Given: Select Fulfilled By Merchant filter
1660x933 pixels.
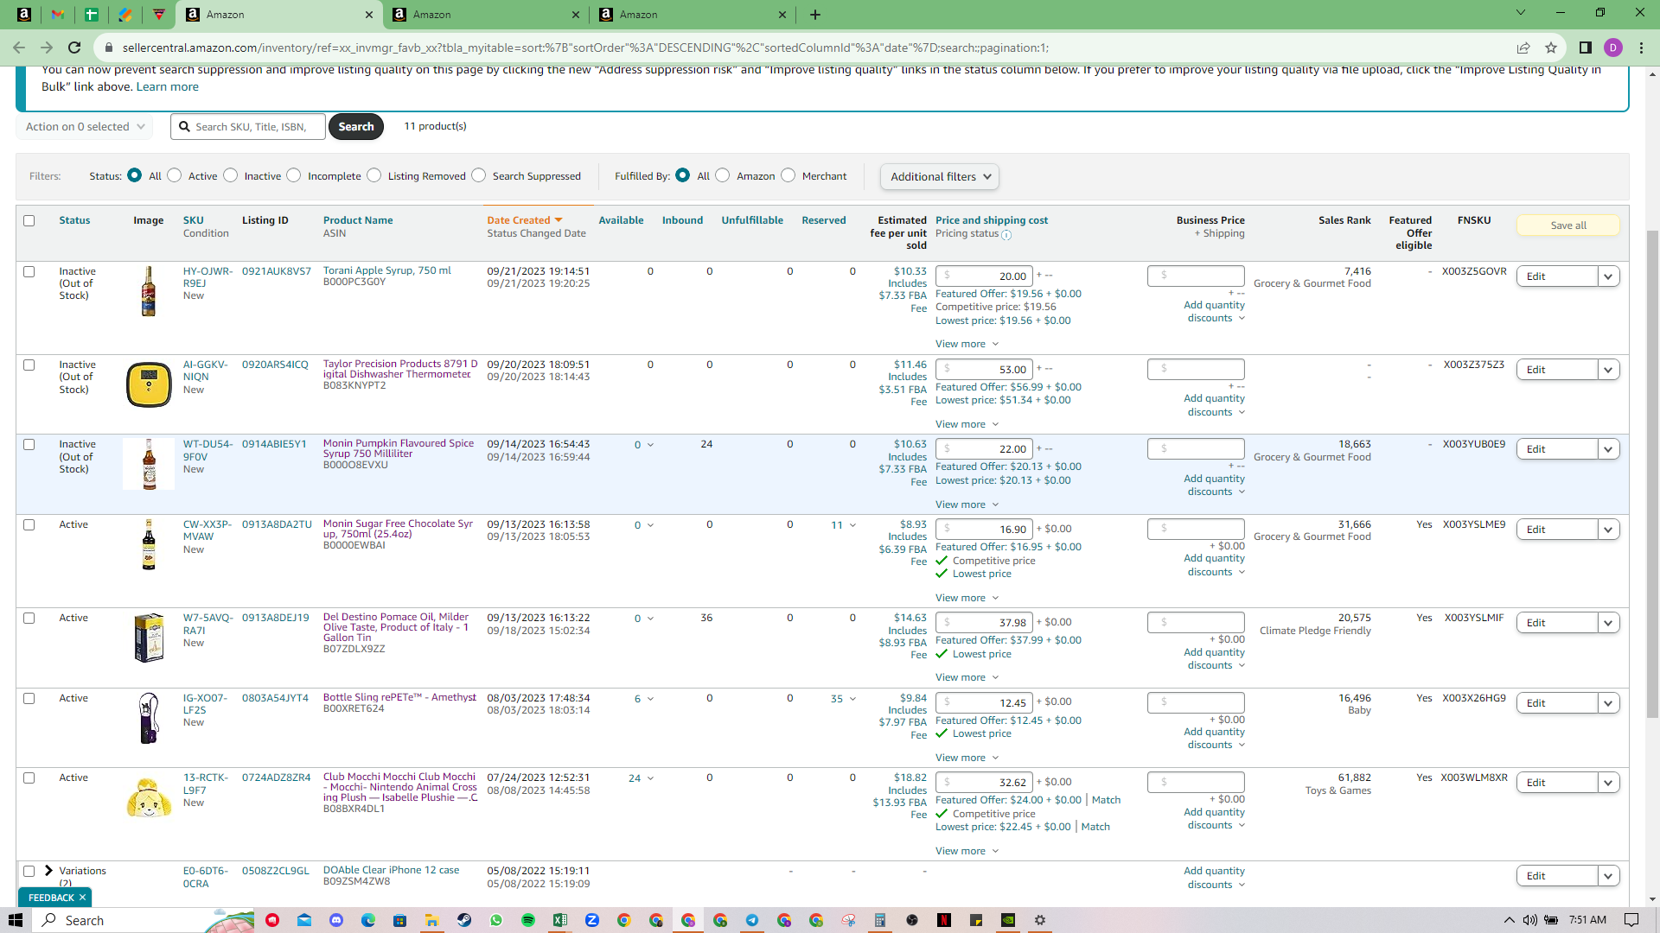Looking at the screenshot, I should point(788,175).
